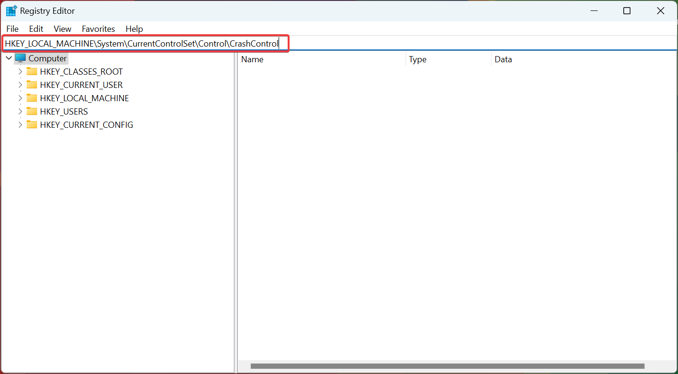Click the horizontal scrollbar thumb in values pane

pos(447,366)
